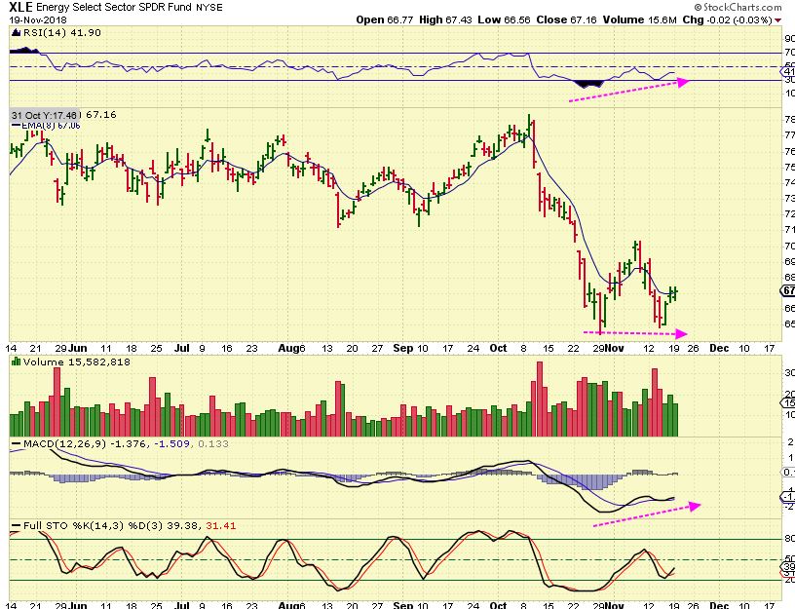795x609 pixels.
Task: Click the XLE ticker symbol
Action: (20, 7)
